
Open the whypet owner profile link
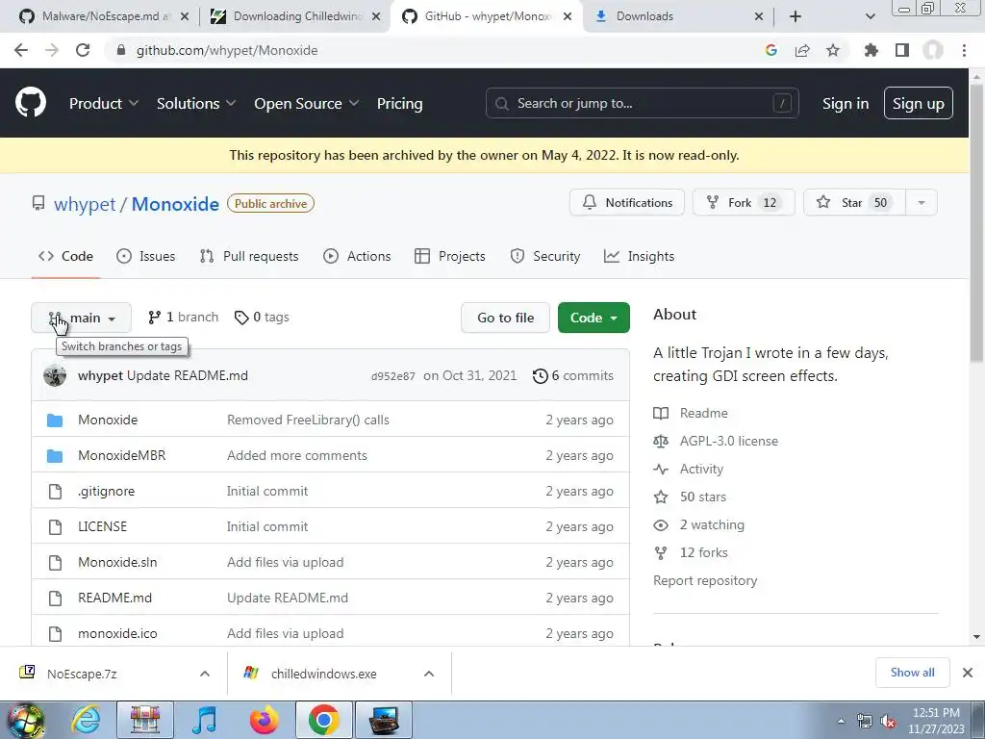click(85, 204)
